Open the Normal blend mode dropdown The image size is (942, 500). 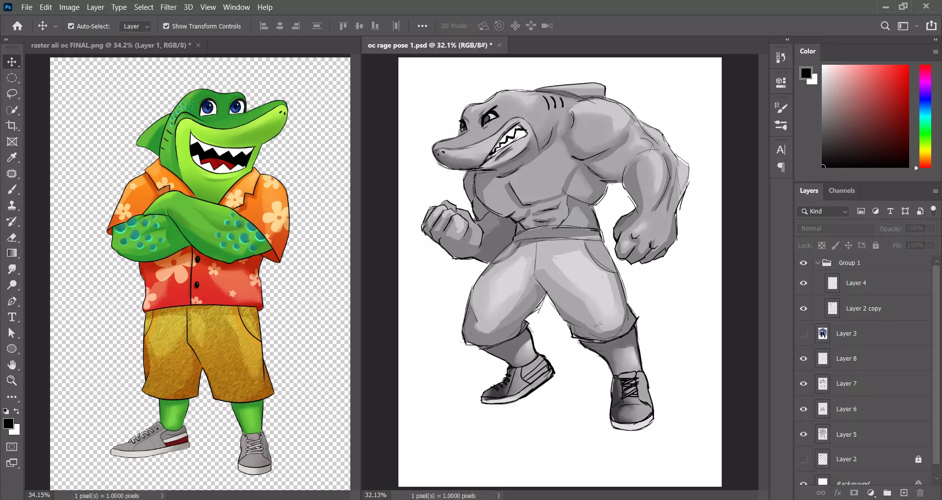pos(836,229)
